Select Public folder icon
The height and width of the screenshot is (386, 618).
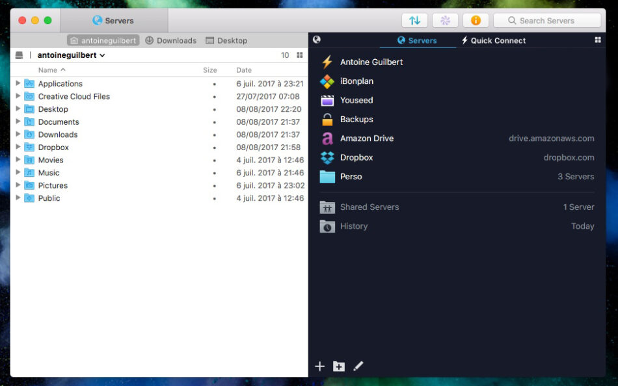pos(29,198)
